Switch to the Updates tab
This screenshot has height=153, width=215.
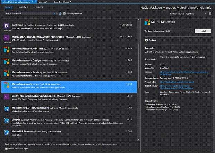tap(38, 7)
